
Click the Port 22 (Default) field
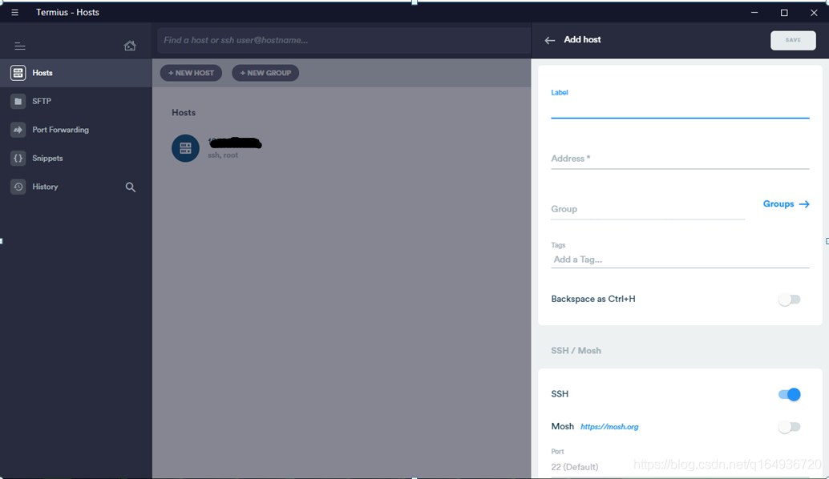680,467
